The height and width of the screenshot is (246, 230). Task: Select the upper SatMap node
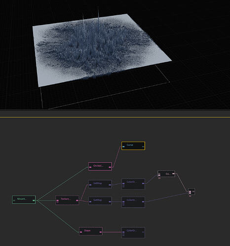coord(100,184)
